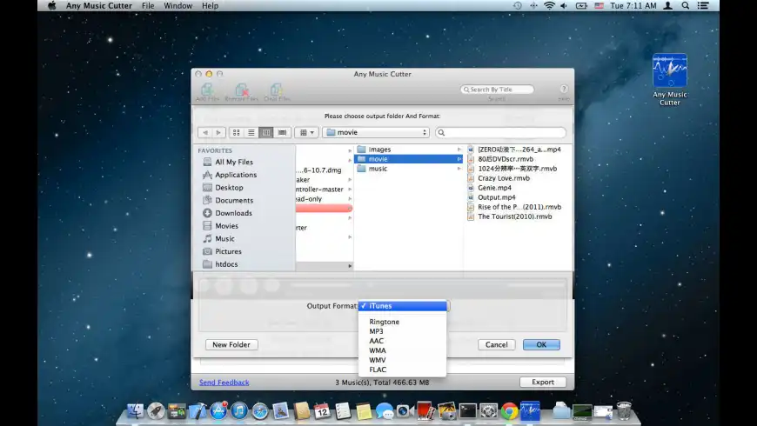Switch to icon view mode
Image resolution: width=757 pixels, height=426 pixels.
[x=236, y=132]
